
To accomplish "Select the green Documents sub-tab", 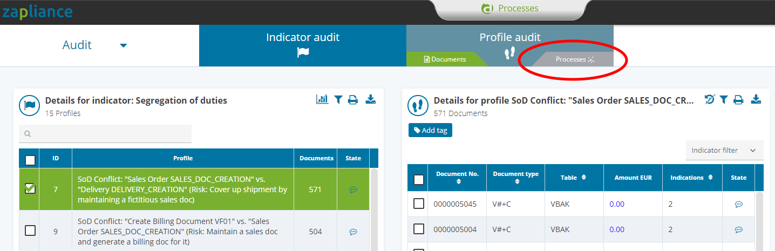I will pos(446,59).
